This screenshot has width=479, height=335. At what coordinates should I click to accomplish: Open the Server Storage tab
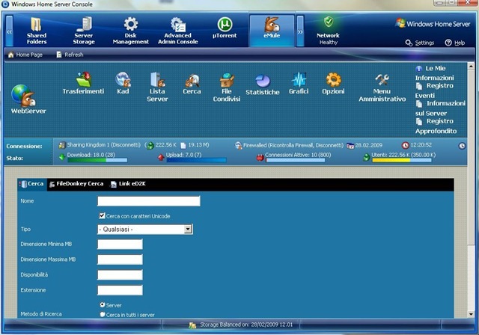[x=84, y=31]
